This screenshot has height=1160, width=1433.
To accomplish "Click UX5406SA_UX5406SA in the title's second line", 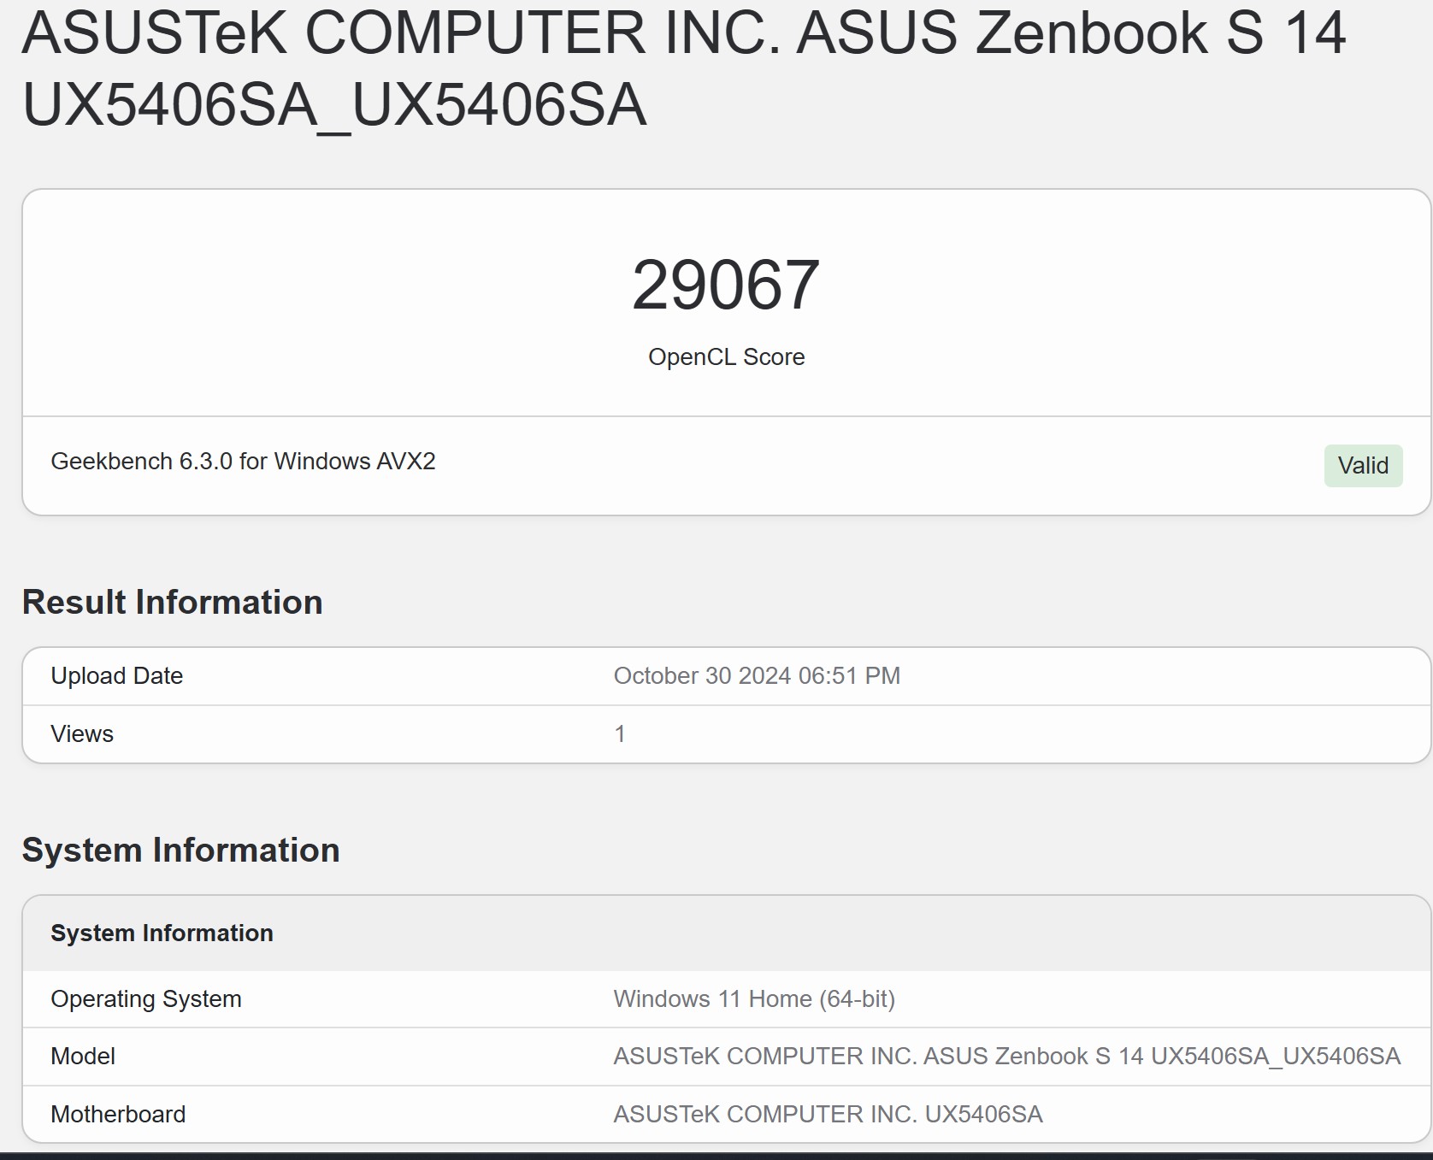I will [x=334, y=106].
